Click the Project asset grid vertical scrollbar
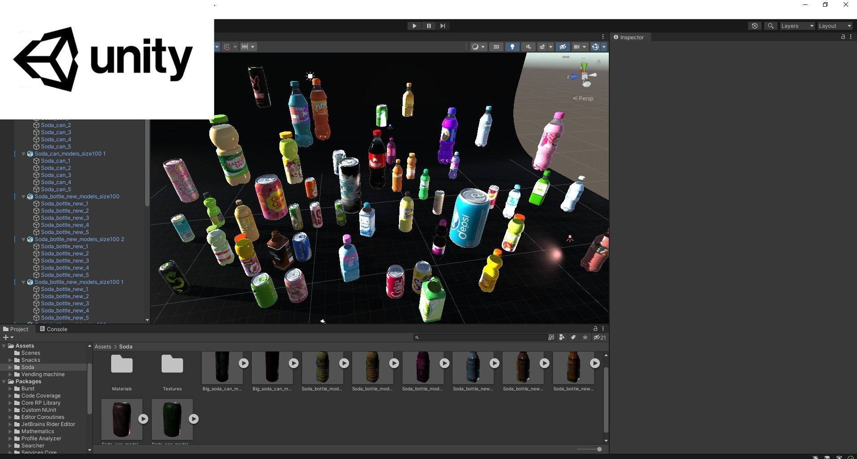This screenshot has width=857, height=459. pos(606,400)
